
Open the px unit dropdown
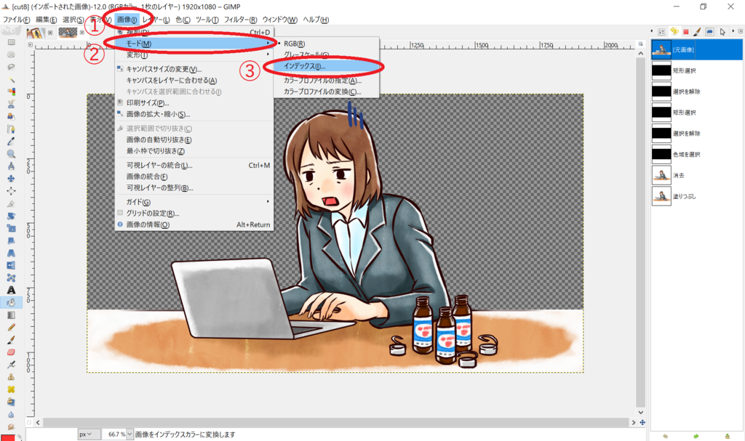pos(89,434)
